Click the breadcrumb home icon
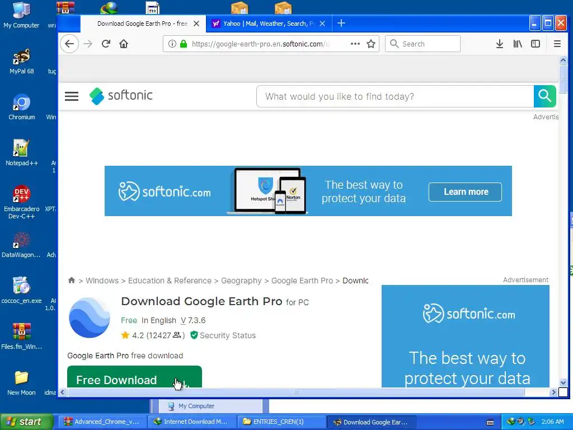573x430 pixels. [71, 280]
